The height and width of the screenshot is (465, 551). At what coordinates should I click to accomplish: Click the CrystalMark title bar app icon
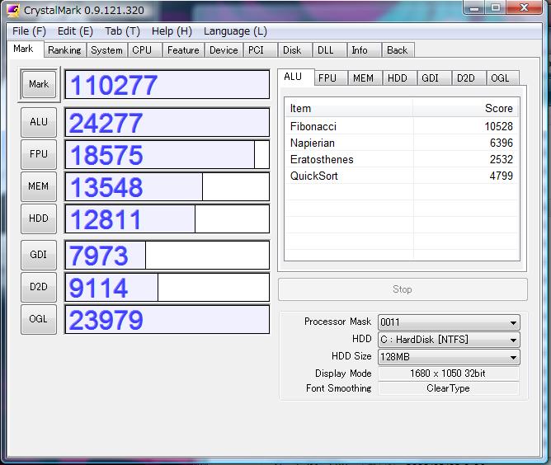[x=12, y=10]
